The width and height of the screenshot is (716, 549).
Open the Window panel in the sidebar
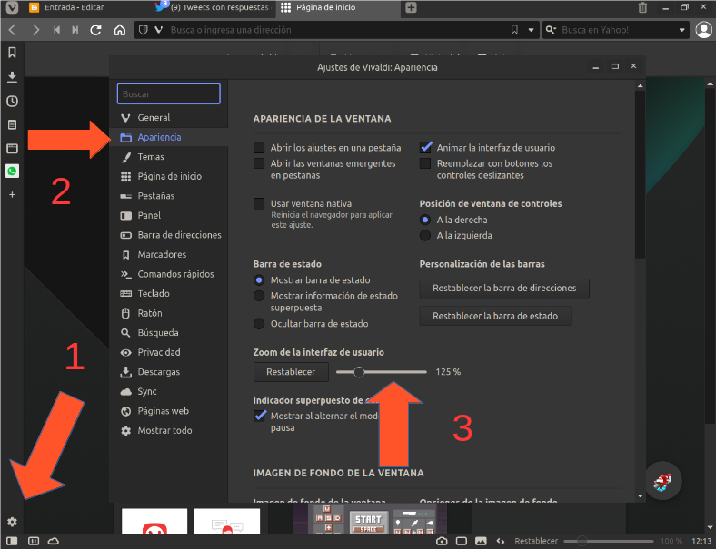pos(12,148)
